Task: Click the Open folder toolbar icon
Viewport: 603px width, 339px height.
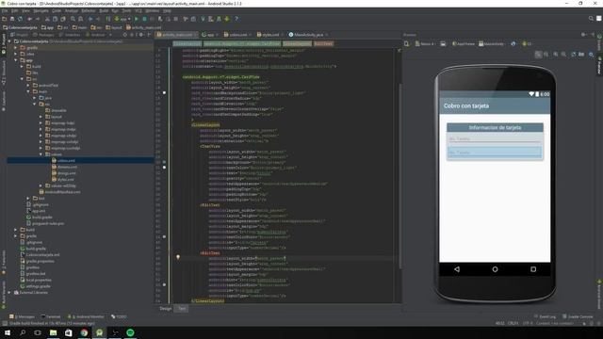Action: pyautogui.click(x=4, y=19)
